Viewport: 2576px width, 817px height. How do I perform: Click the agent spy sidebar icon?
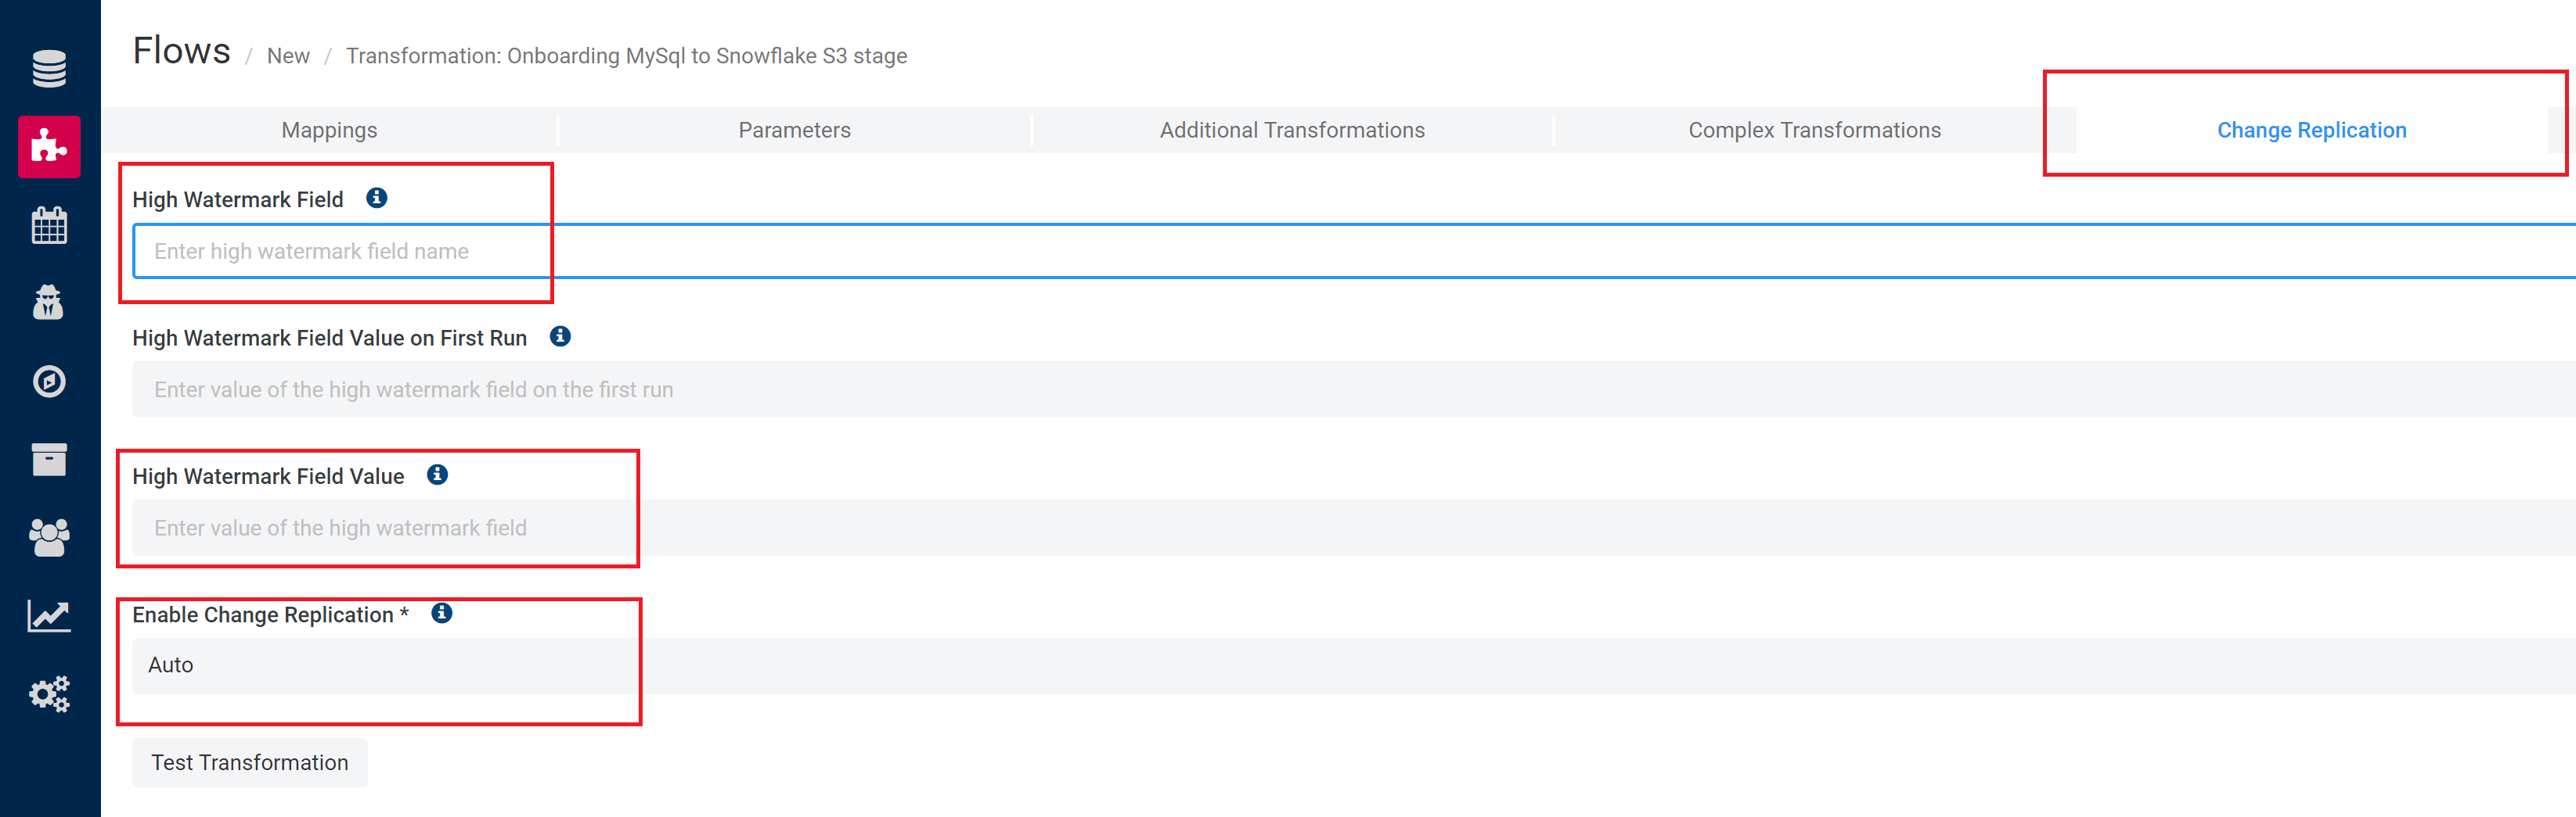coord(49,303)
